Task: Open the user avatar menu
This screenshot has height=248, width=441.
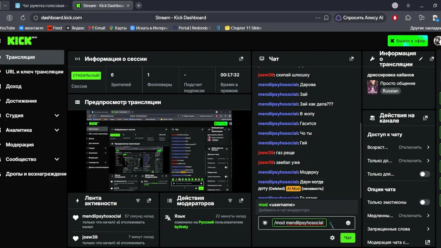Action: point(438,41)
